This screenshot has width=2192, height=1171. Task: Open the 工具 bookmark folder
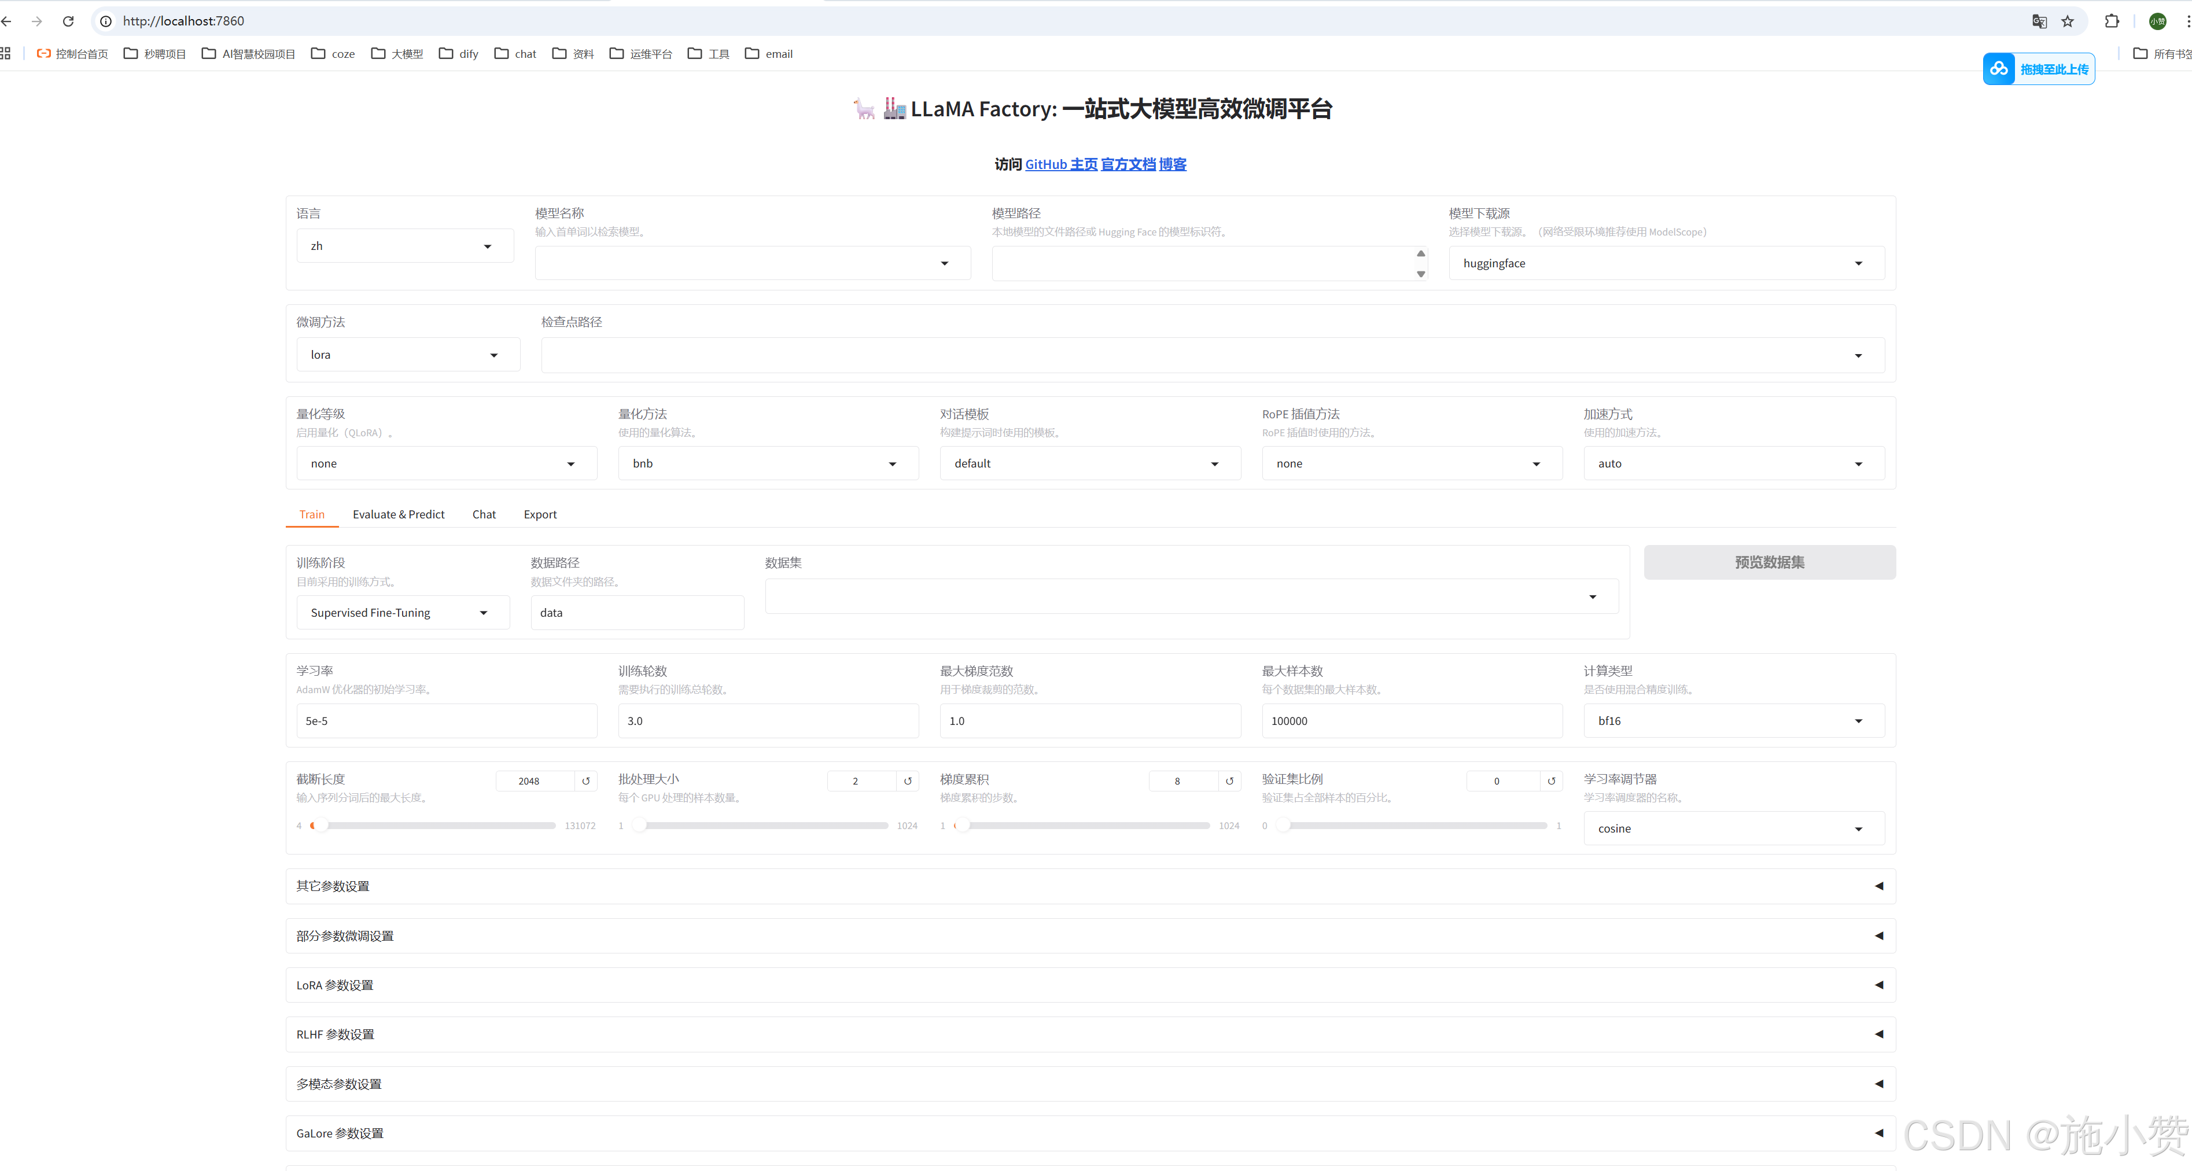click(709, 54)
